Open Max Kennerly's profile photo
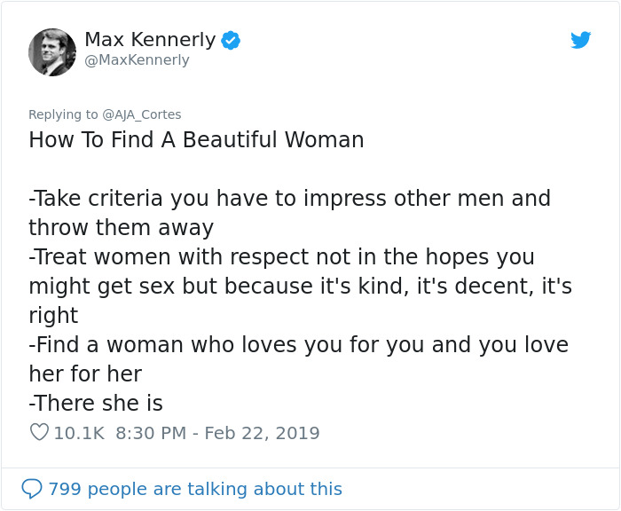 (x=52, y=51)
